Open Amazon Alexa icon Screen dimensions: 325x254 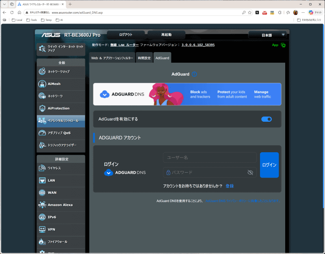[x=42, y=205]
